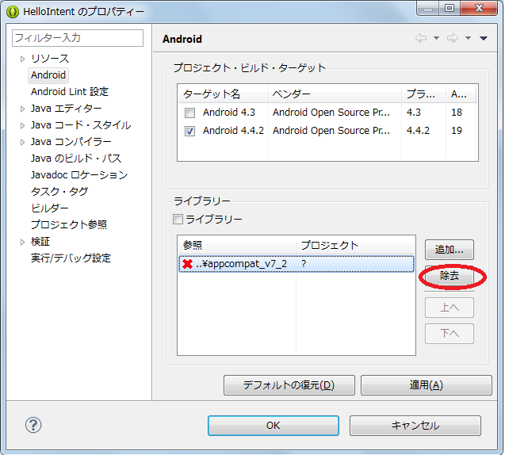505x455 pixels.
Task: Click the Android 4.4.2 target name
Action: [233, 131]
